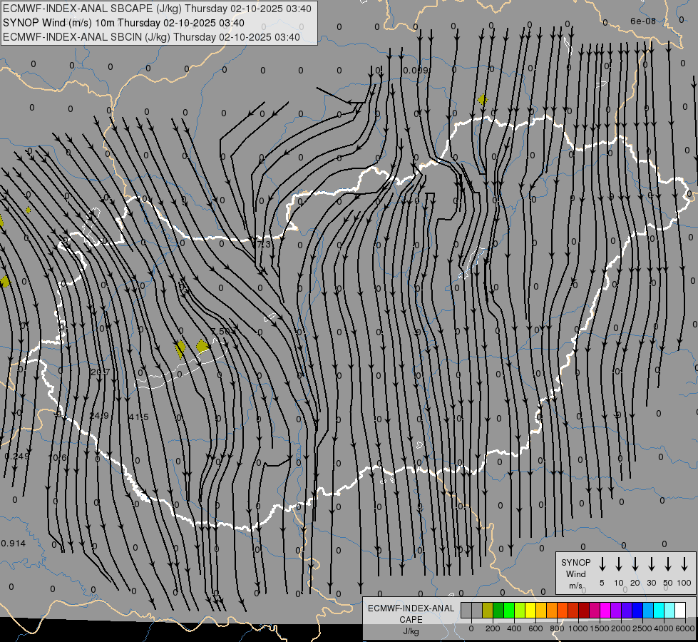Image resolution: width=698 pixels, height=642 pixels.
Task: Click the white 6000 J/kg color swatch
Action: pyautogui.click(x=679, y=610)
